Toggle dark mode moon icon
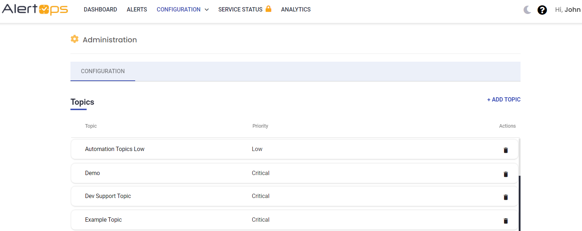 click(x=527, y=10)
